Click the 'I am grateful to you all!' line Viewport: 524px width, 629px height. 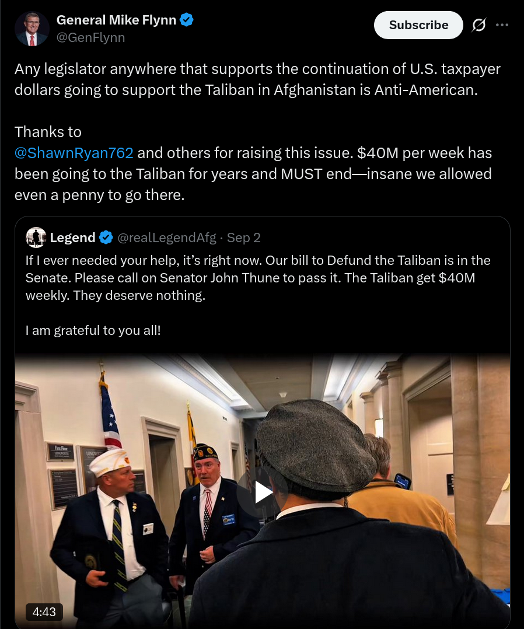coord(93,330)
